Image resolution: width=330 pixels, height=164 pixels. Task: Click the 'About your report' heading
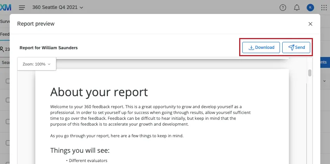pos(99,92)
